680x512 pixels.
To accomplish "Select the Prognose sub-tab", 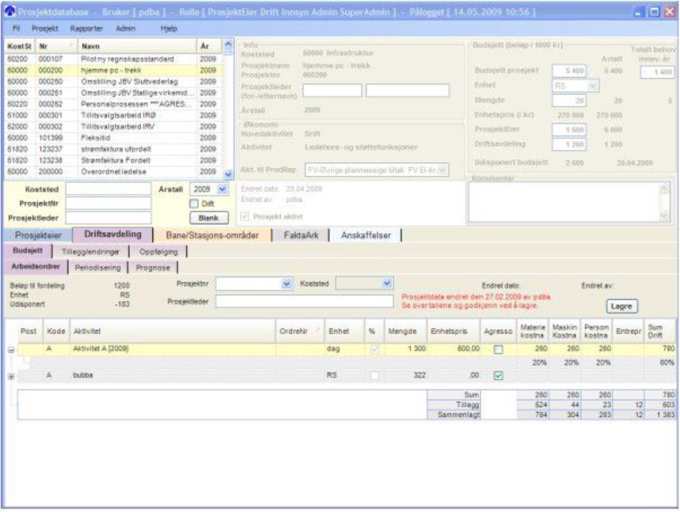I will [x=153, y=268].
